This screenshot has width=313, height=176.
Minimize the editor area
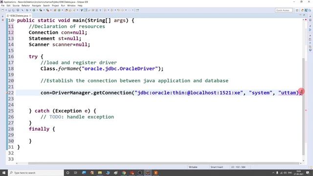(x=300, y=15)
